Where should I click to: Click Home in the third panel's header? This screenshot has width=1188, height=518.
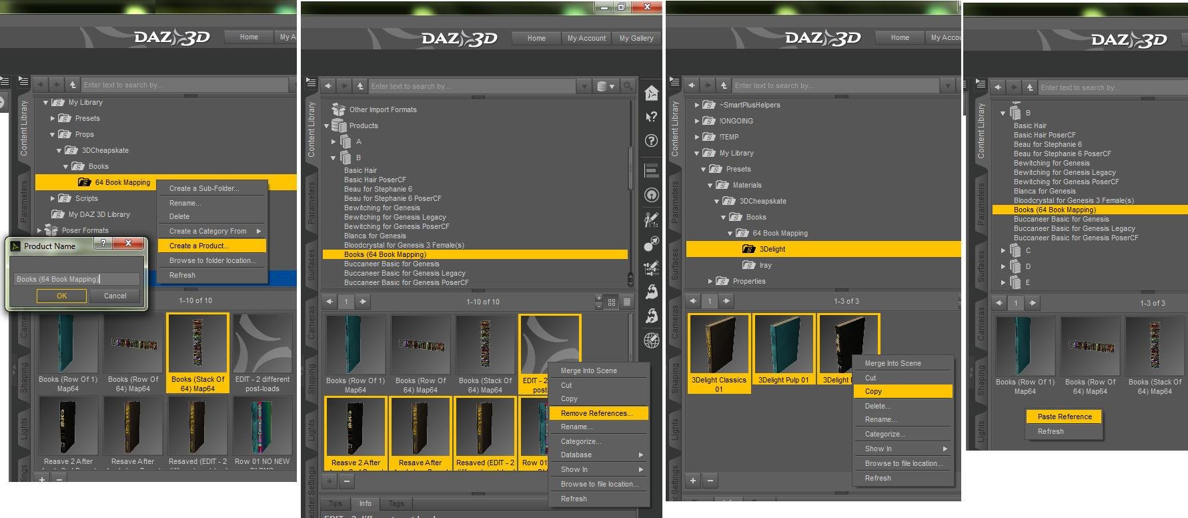pyautogui.click(x=900, y=37)
